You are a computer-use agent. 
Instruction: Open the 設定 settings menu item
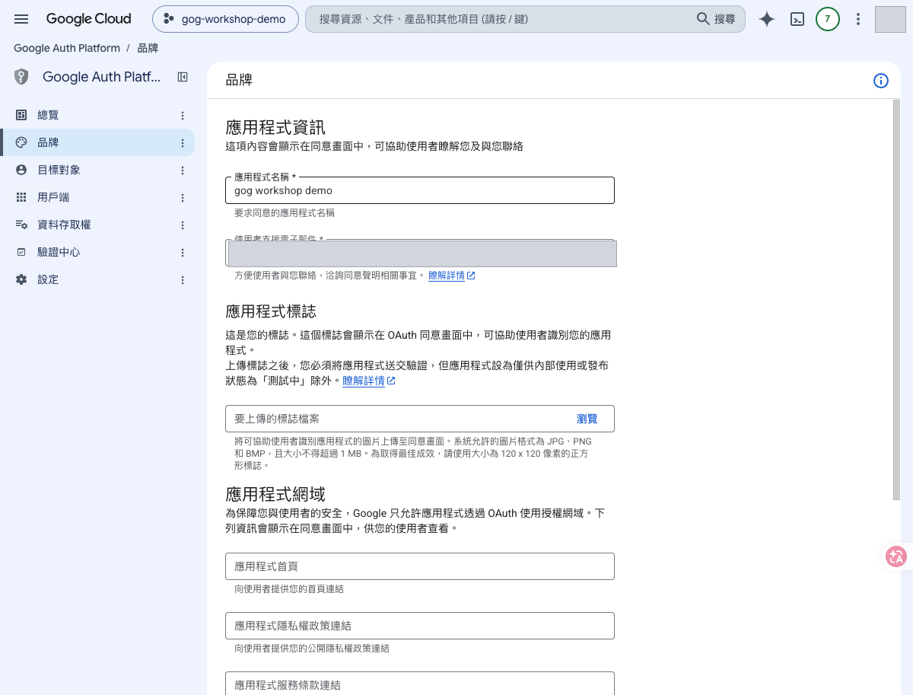pyautogui.click(x=97, y=279)
